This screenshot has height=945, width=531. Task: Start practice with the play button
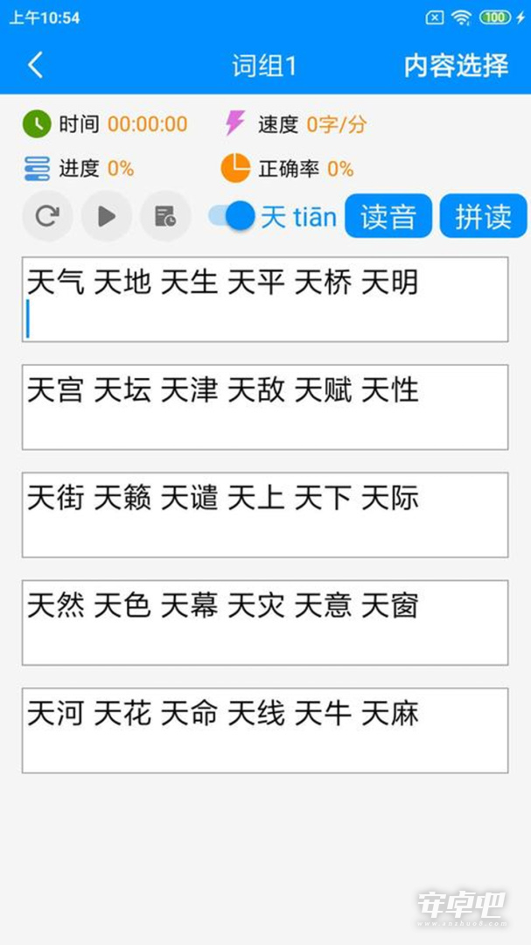pos(107,216)
